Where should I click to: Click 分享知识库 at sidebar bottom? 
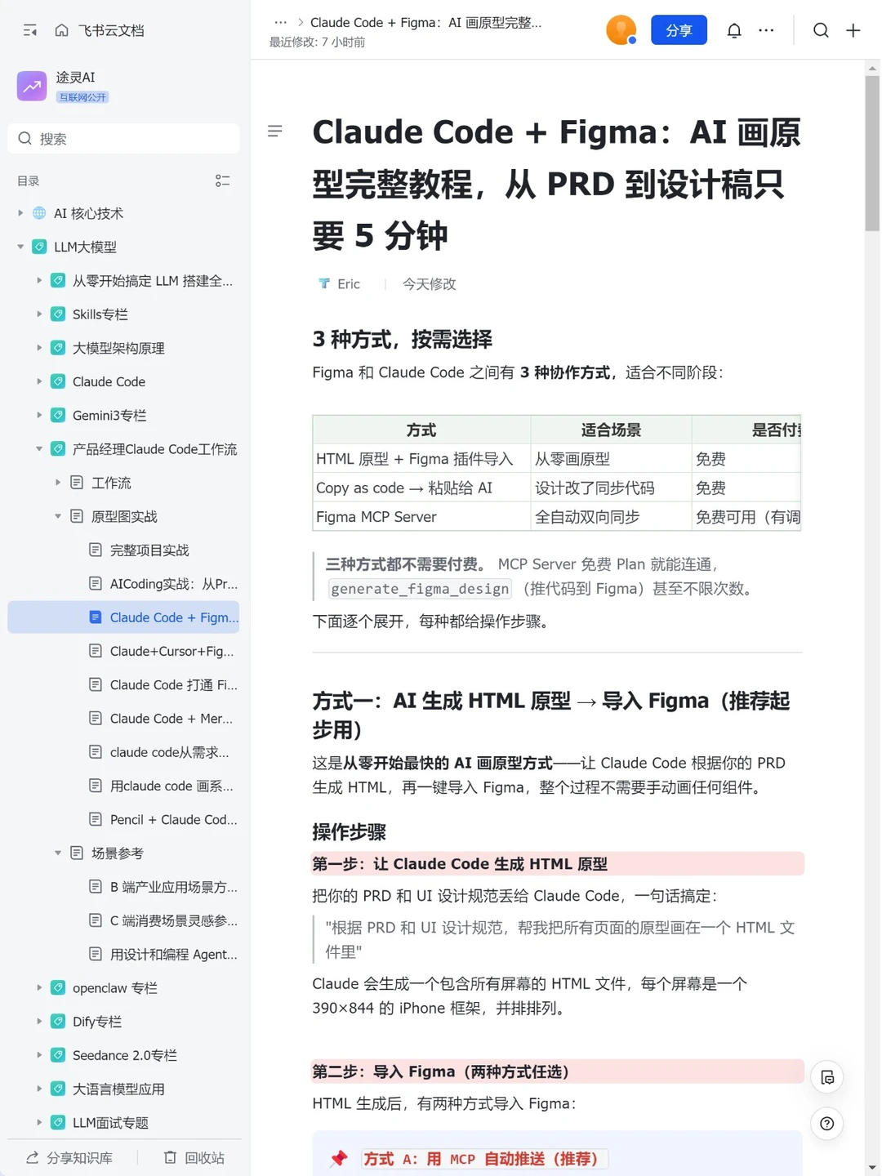(69, 1157)
